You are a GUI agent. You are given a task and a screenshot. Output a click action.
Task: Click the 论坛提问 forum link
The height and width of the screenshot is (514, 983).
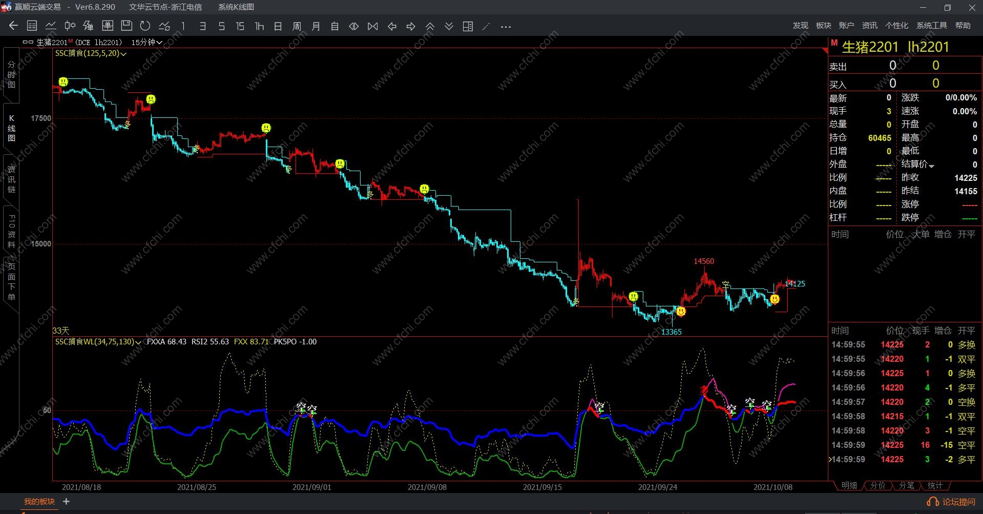point(952,502)
